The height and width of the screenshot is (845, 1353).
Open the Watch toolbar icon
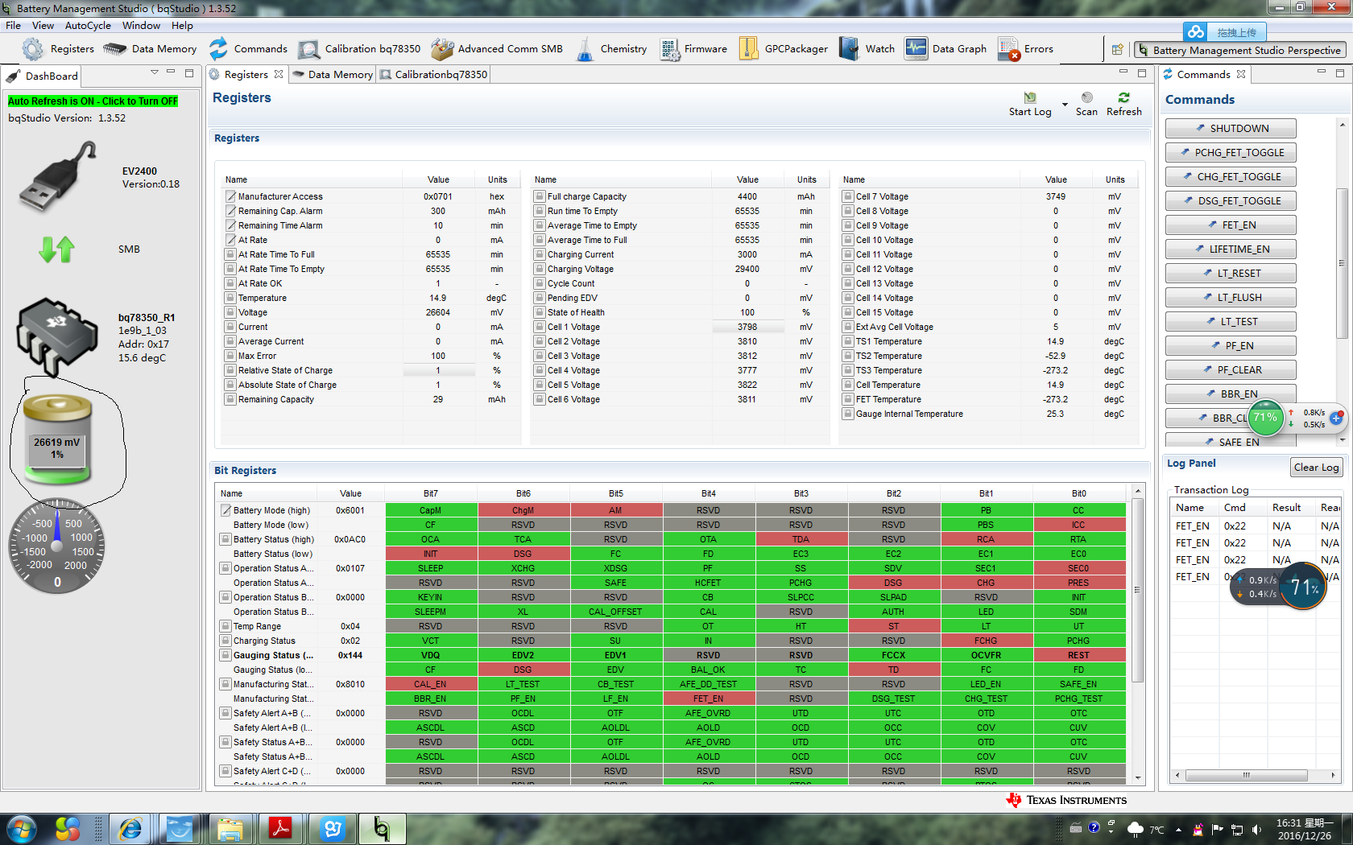click(x=849, y=49)
